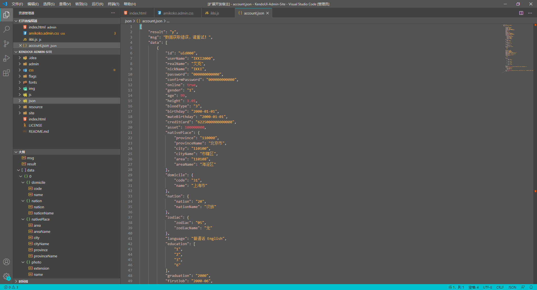This screenshot has width=537, height=290.
Task: Open index.html file in project root
Action: [x=67, y=119]
